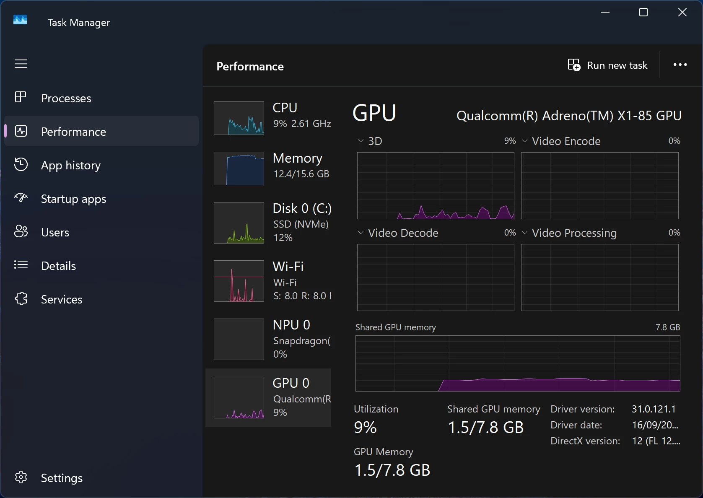Click the GPU Memory 1.5/7.8 GB value
Screen dimensions: 703x498
coord(392,470)
